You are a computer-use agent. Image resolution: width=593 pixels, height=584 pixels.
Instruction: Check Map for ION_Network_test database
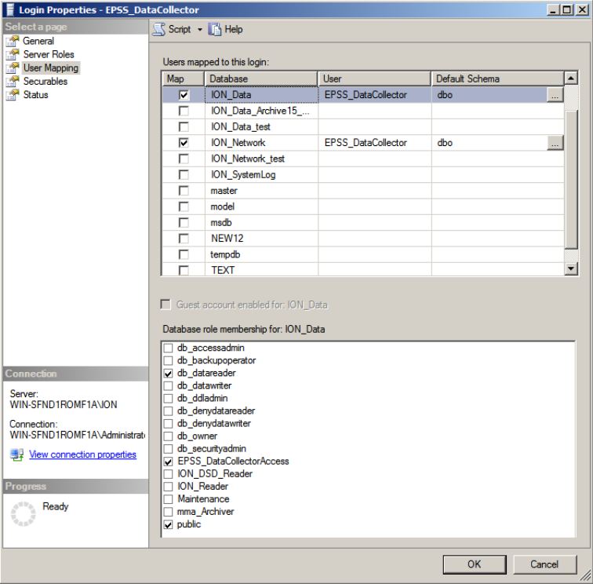pos(184,159)
